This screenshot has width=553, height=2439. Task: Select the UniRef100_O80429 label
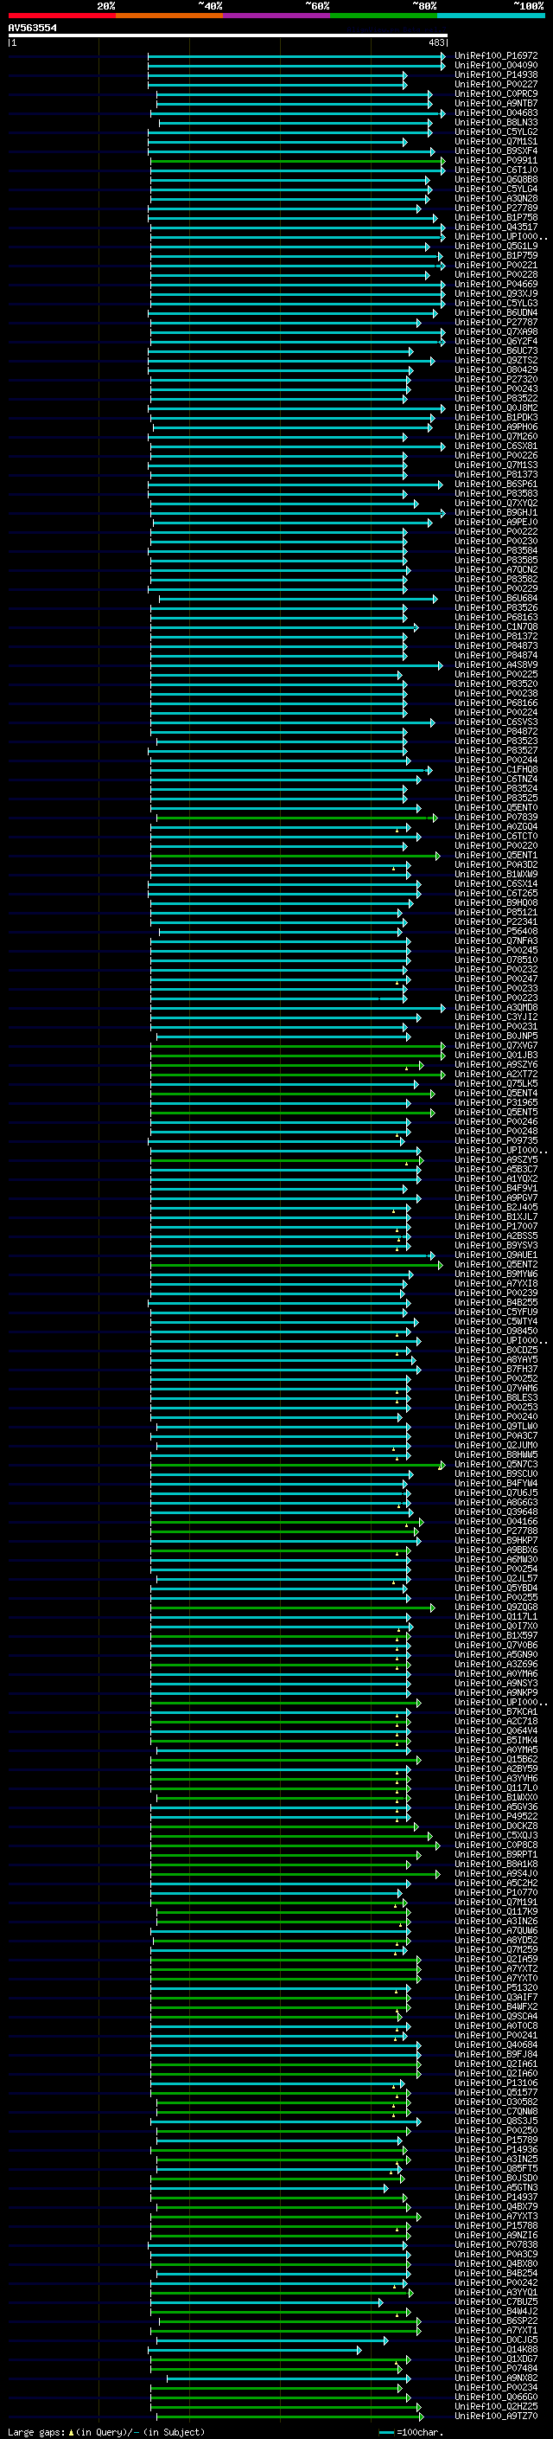click(x=495, y=370)
